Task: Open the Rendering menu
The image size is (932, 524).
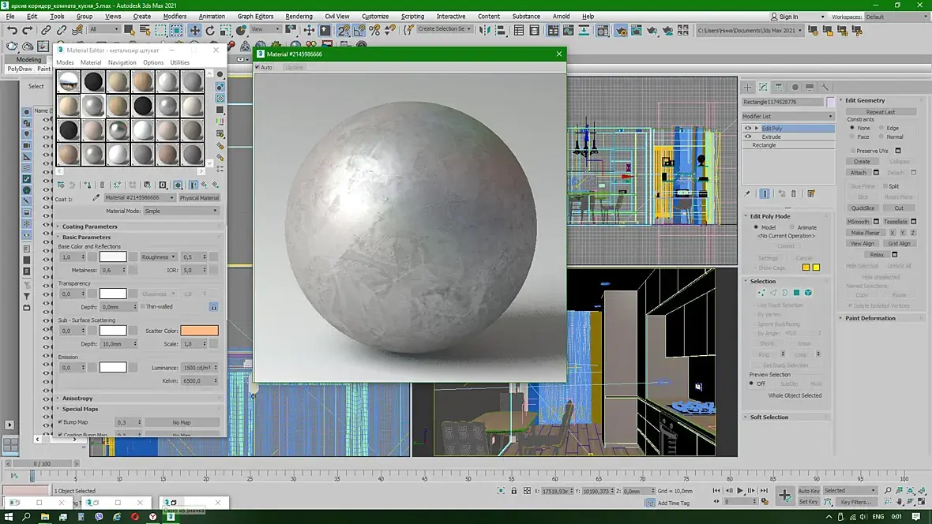Action: (x=299, y=16)
